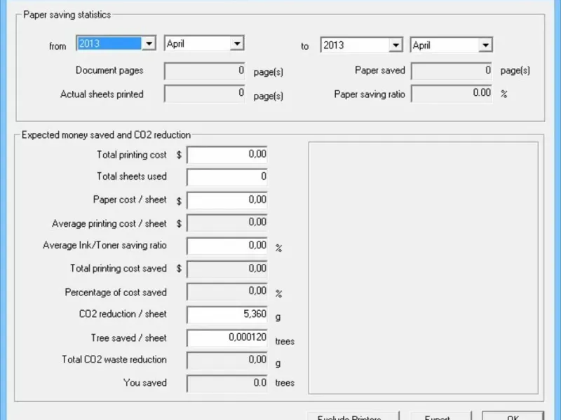Click the Actual sheets printed field
561x420 pixels.
[204, 94]
